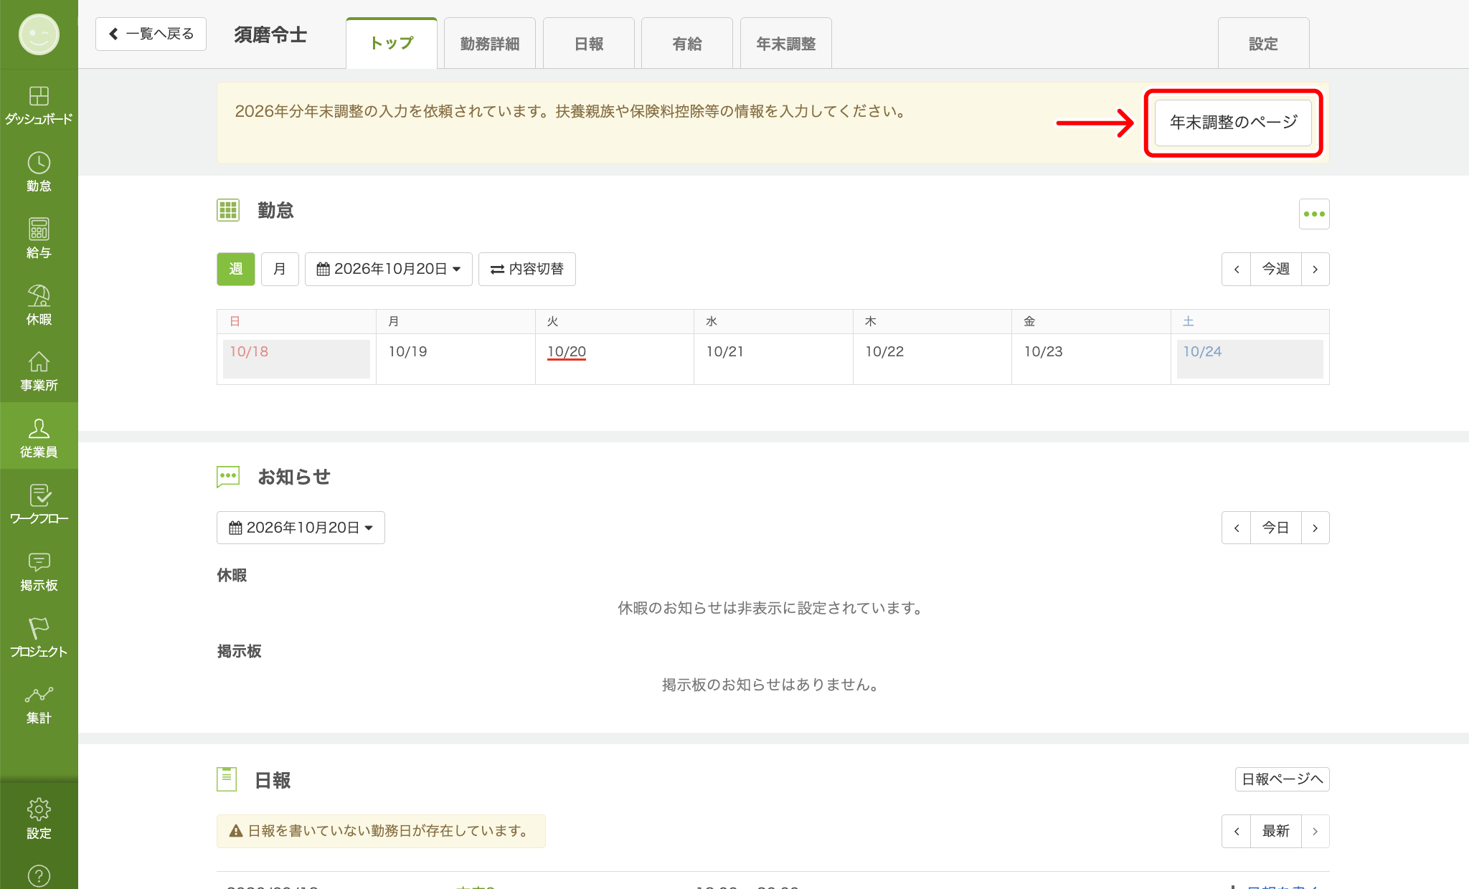This screenshot has width=1469, height=889.
Task: Go to next week arrow
Action: (1315, 269)
